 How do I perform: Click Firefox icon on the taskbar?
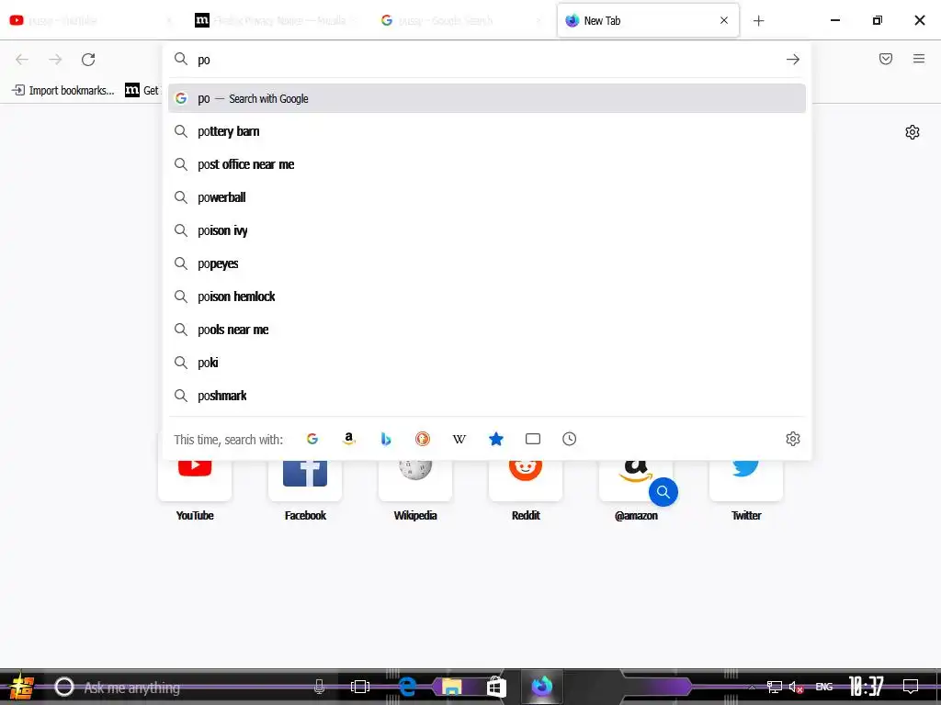[x=541, y=686]
